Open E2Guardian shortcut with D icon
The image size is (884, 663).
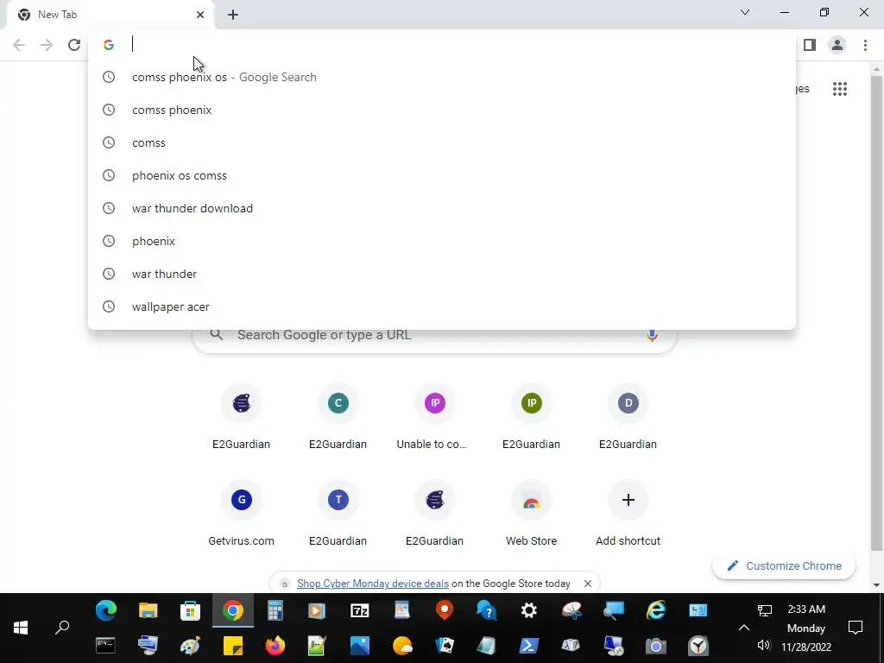coord(628,417)
